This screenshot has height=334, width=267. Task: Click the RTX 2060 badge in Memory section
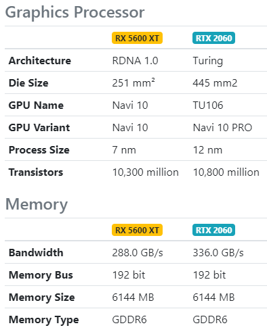pos(213,230)
